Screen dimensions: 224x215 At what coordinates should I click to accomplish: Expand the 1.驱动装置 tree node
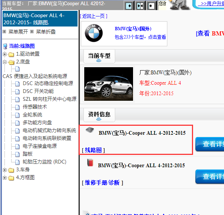point(4,54)
